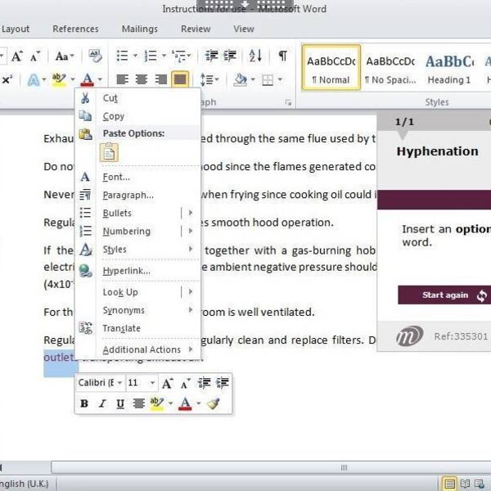Click Decrease Indent in ribbon

click(211, 56)
